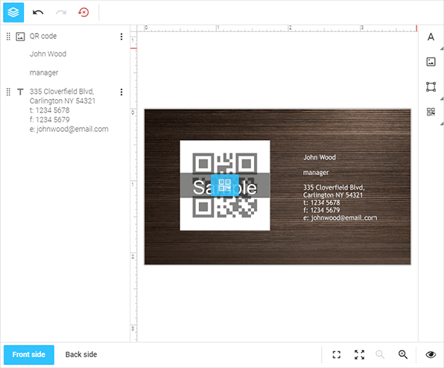
Task: Open the address text layer options menu
Action: 121,92
